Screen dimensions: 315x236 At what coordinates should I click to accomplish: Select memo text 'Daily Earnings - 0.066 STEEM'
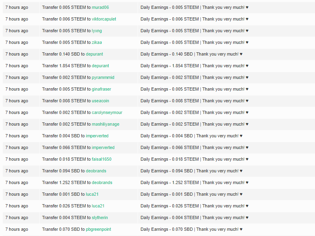169,147
